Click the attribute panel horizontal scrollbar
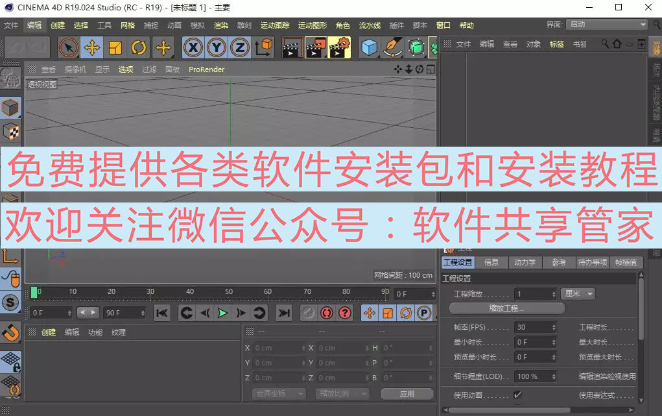This screenshot has width=662, height=416. [510, 410]
